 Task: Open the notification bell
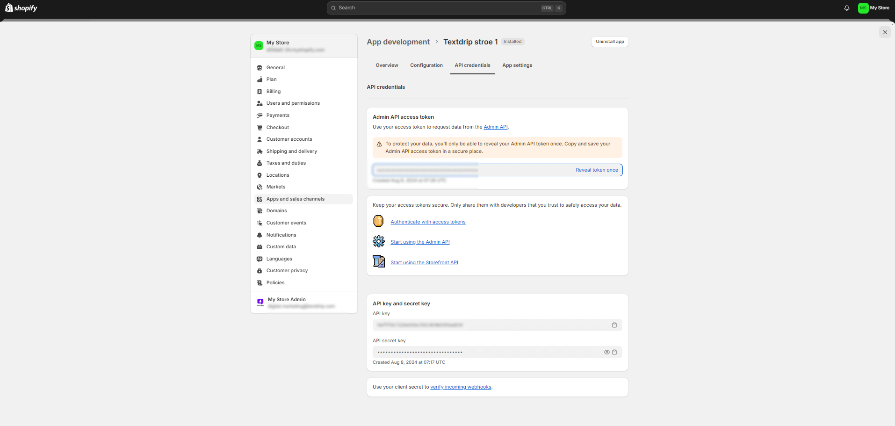pos(846,8)
